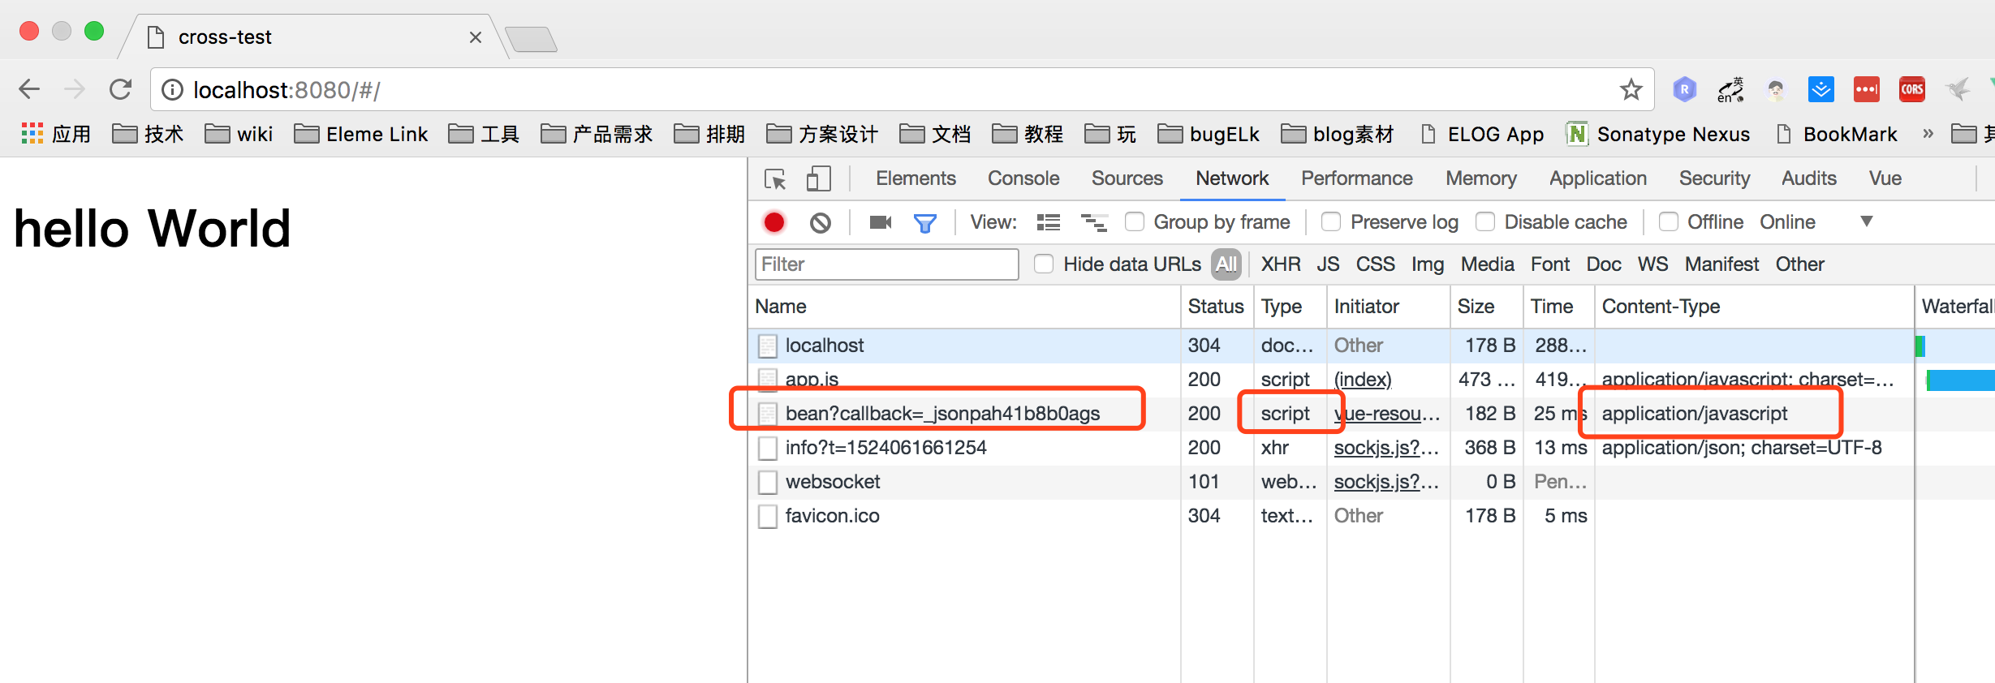The height and width of the screenshot is (683, 1995).
Task: Open the 技术 bookmarks folder
Action: tap(148, 134)
